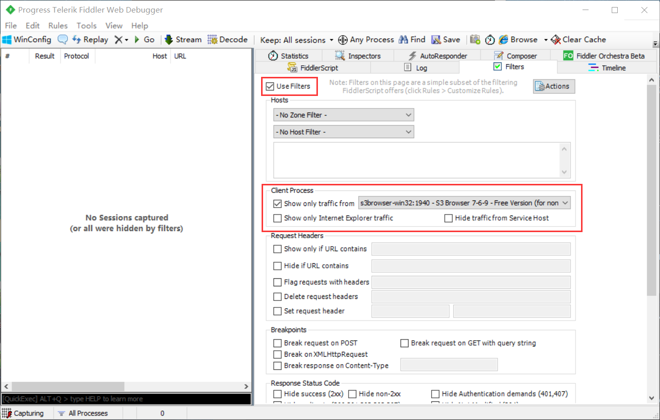
Task: Click the Hide if URL contains field
Action: [471, 266]
